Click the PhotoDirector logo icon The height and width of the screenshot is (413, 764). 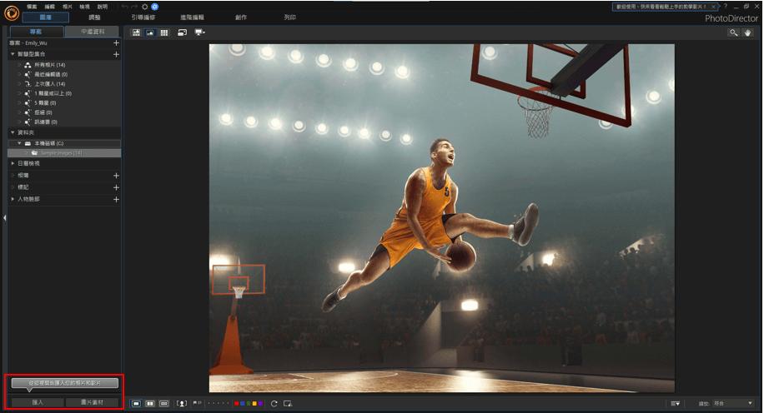[11, 13]
